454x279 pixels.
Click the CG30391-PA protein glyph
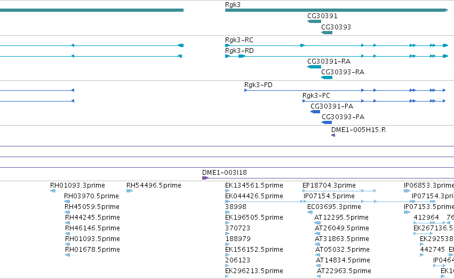[x=315, y=112]
